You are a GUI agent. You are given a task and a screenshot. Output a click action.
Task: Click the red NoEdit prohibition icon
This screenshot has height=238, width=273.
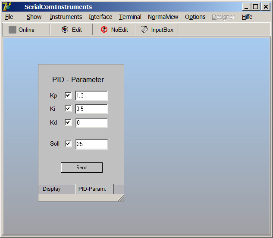pyautogui.click(x=104, y=30)
